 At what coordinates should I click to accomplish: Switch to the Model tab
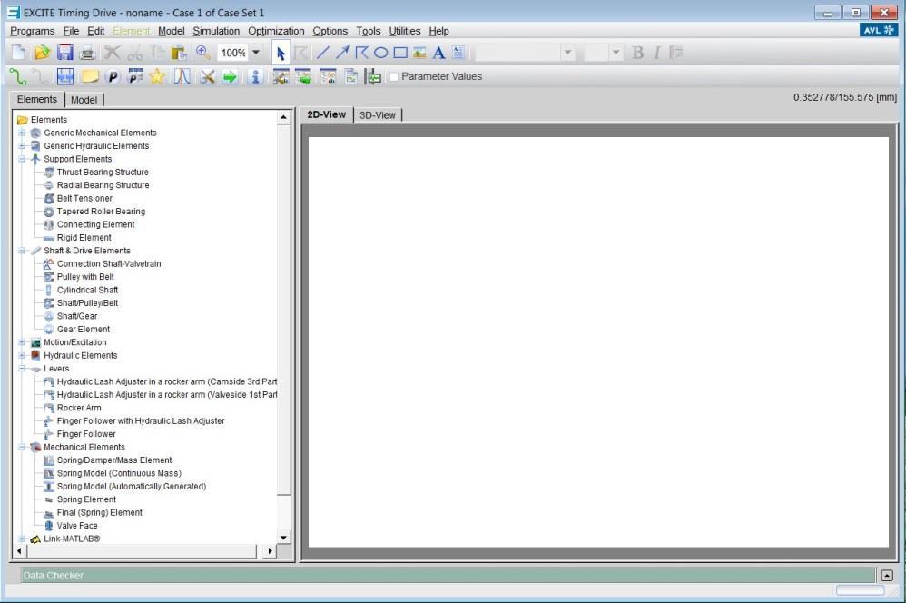pyautogui.click(x=84, y=100)
